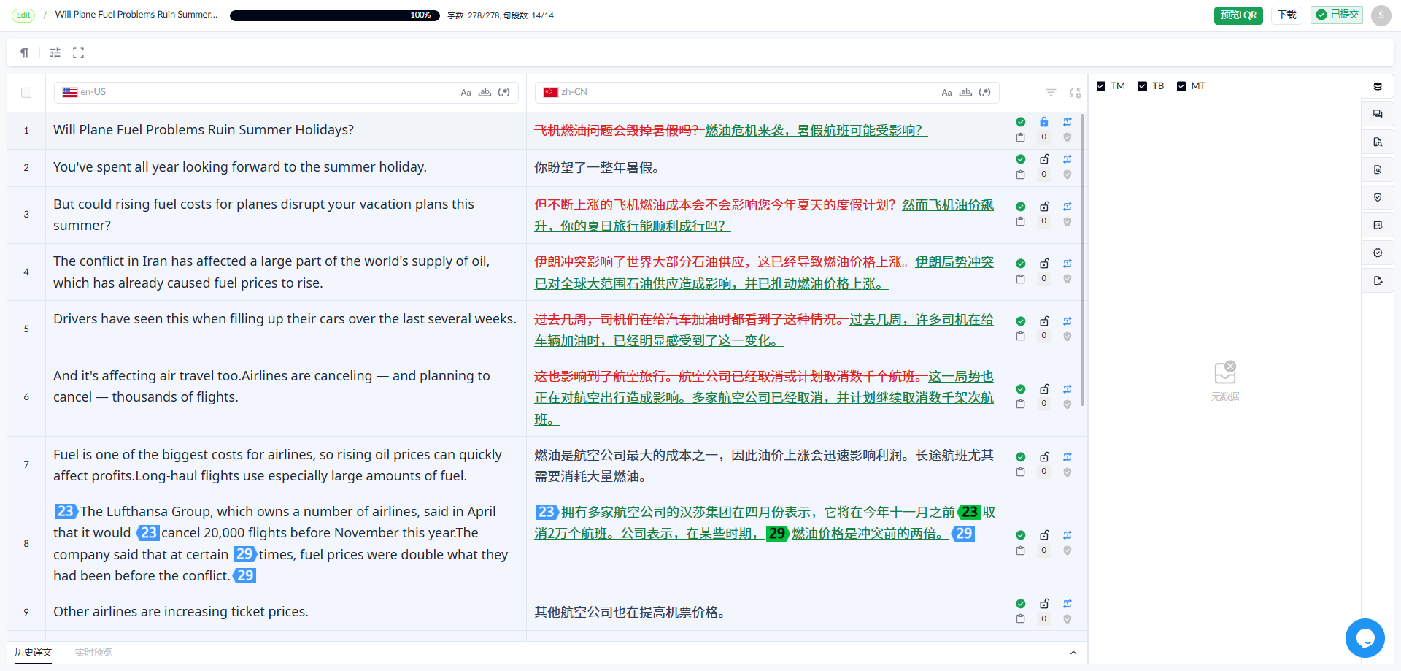Toggle fullscreen mode icon in toolbar

click(x=79, y=53)
